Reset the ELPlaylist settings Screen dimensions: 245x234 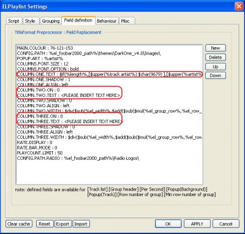(45, 224)
